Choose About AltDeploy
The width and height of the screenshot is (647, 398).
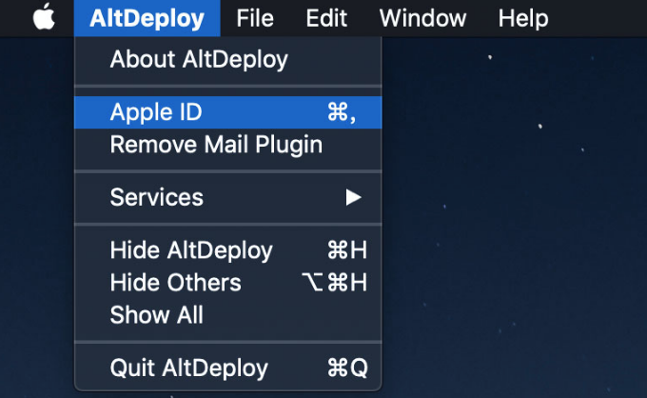click(x=228, y=59)
